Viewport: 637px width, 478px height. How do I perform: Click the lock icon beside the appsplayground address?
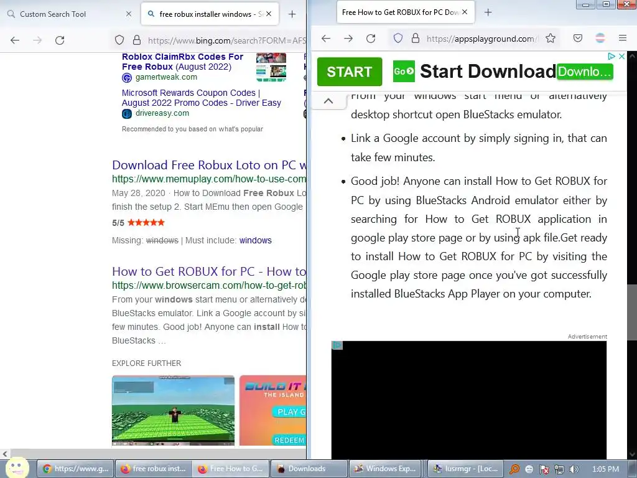pyautogui.click(x=415, y=38)
